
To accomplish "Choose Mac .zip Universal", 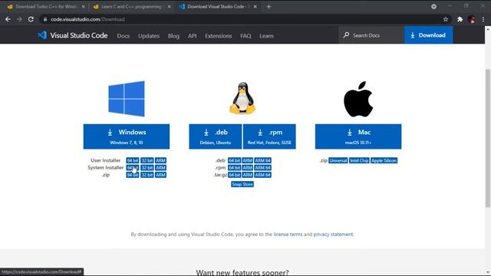I will pyautogui.click(x=338, y=160).
